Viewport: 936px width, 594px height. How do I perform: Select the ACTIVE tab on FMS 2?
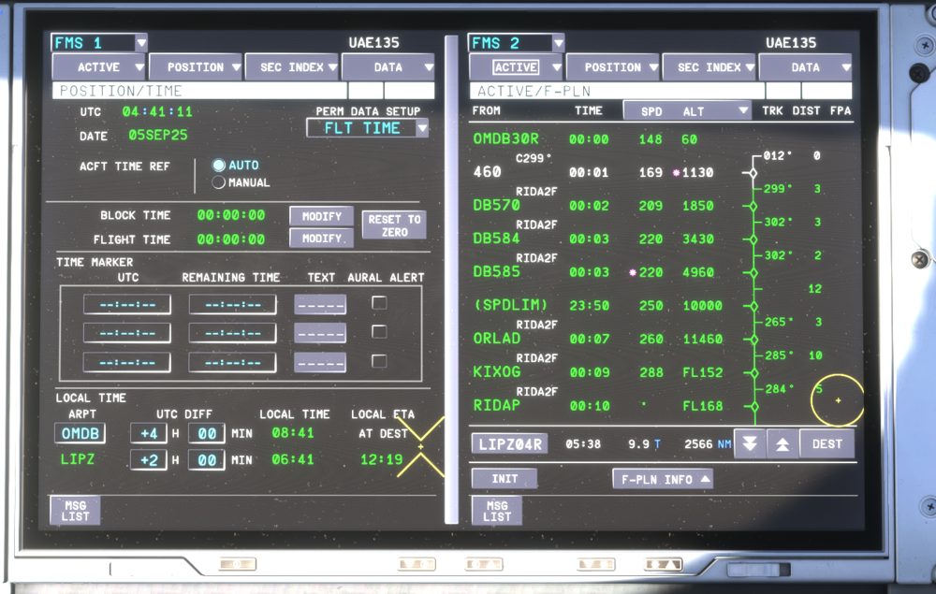[514, 66]
